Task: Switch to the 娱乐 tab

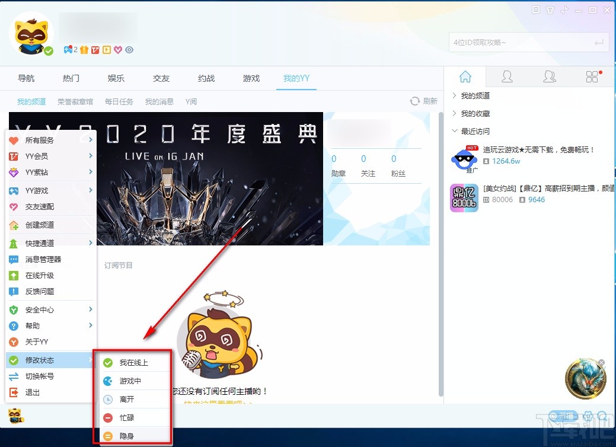Action: tap(116, 78)
